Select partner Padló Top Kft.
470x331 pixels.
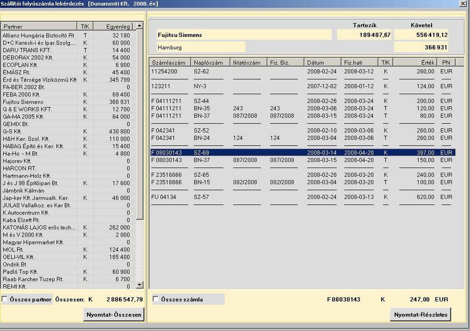click(68, 272)
